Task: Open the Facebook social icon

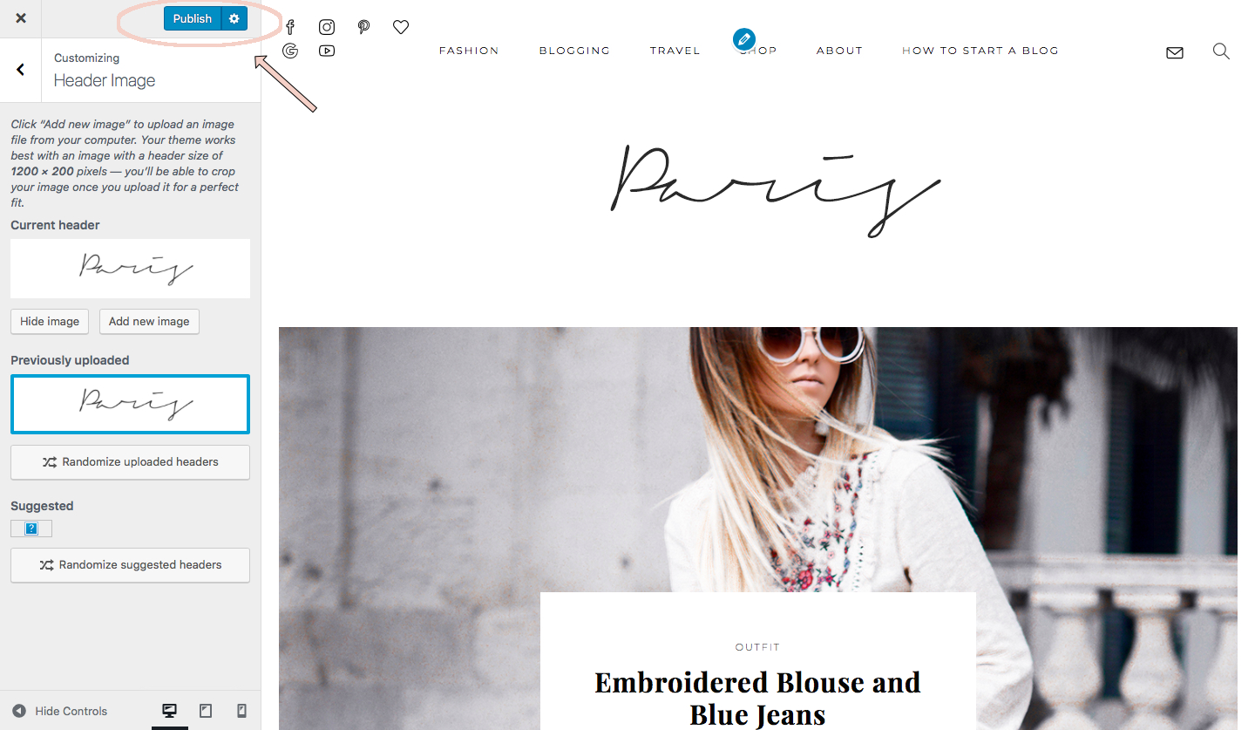Action: [x=290, y=27]
